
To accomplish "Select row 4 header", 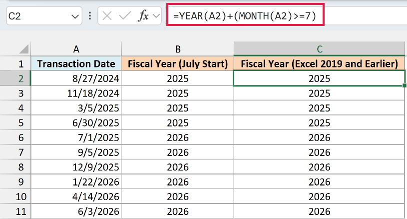I will pos(15,108).
